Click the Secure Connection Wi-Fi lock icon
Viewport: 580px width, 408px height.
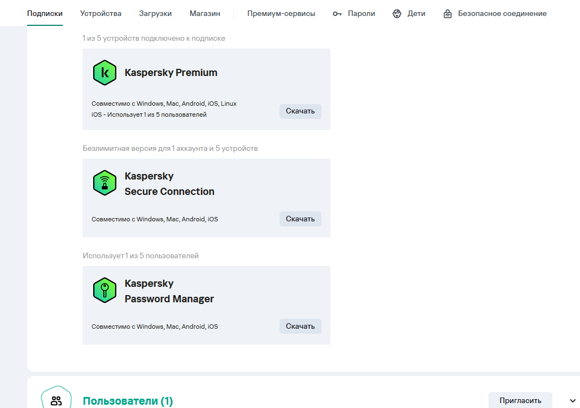(105, 183)
